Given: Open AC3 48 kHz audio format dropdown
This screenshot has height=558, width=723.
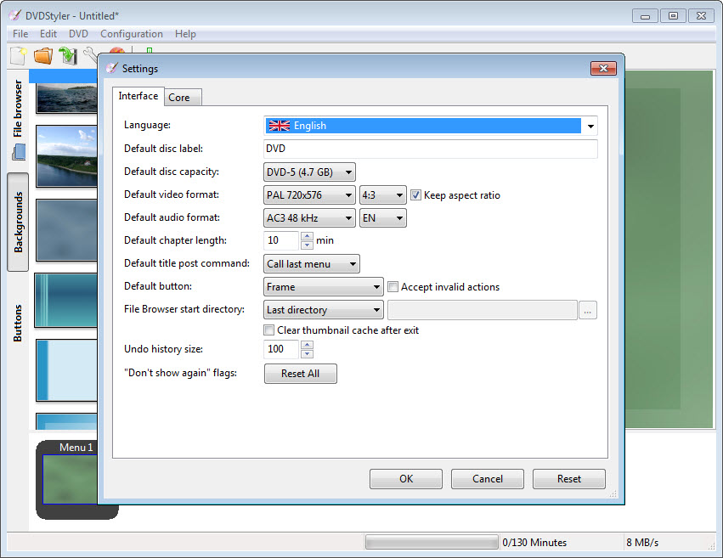Looking at the screenshot, I should [309, 218].
